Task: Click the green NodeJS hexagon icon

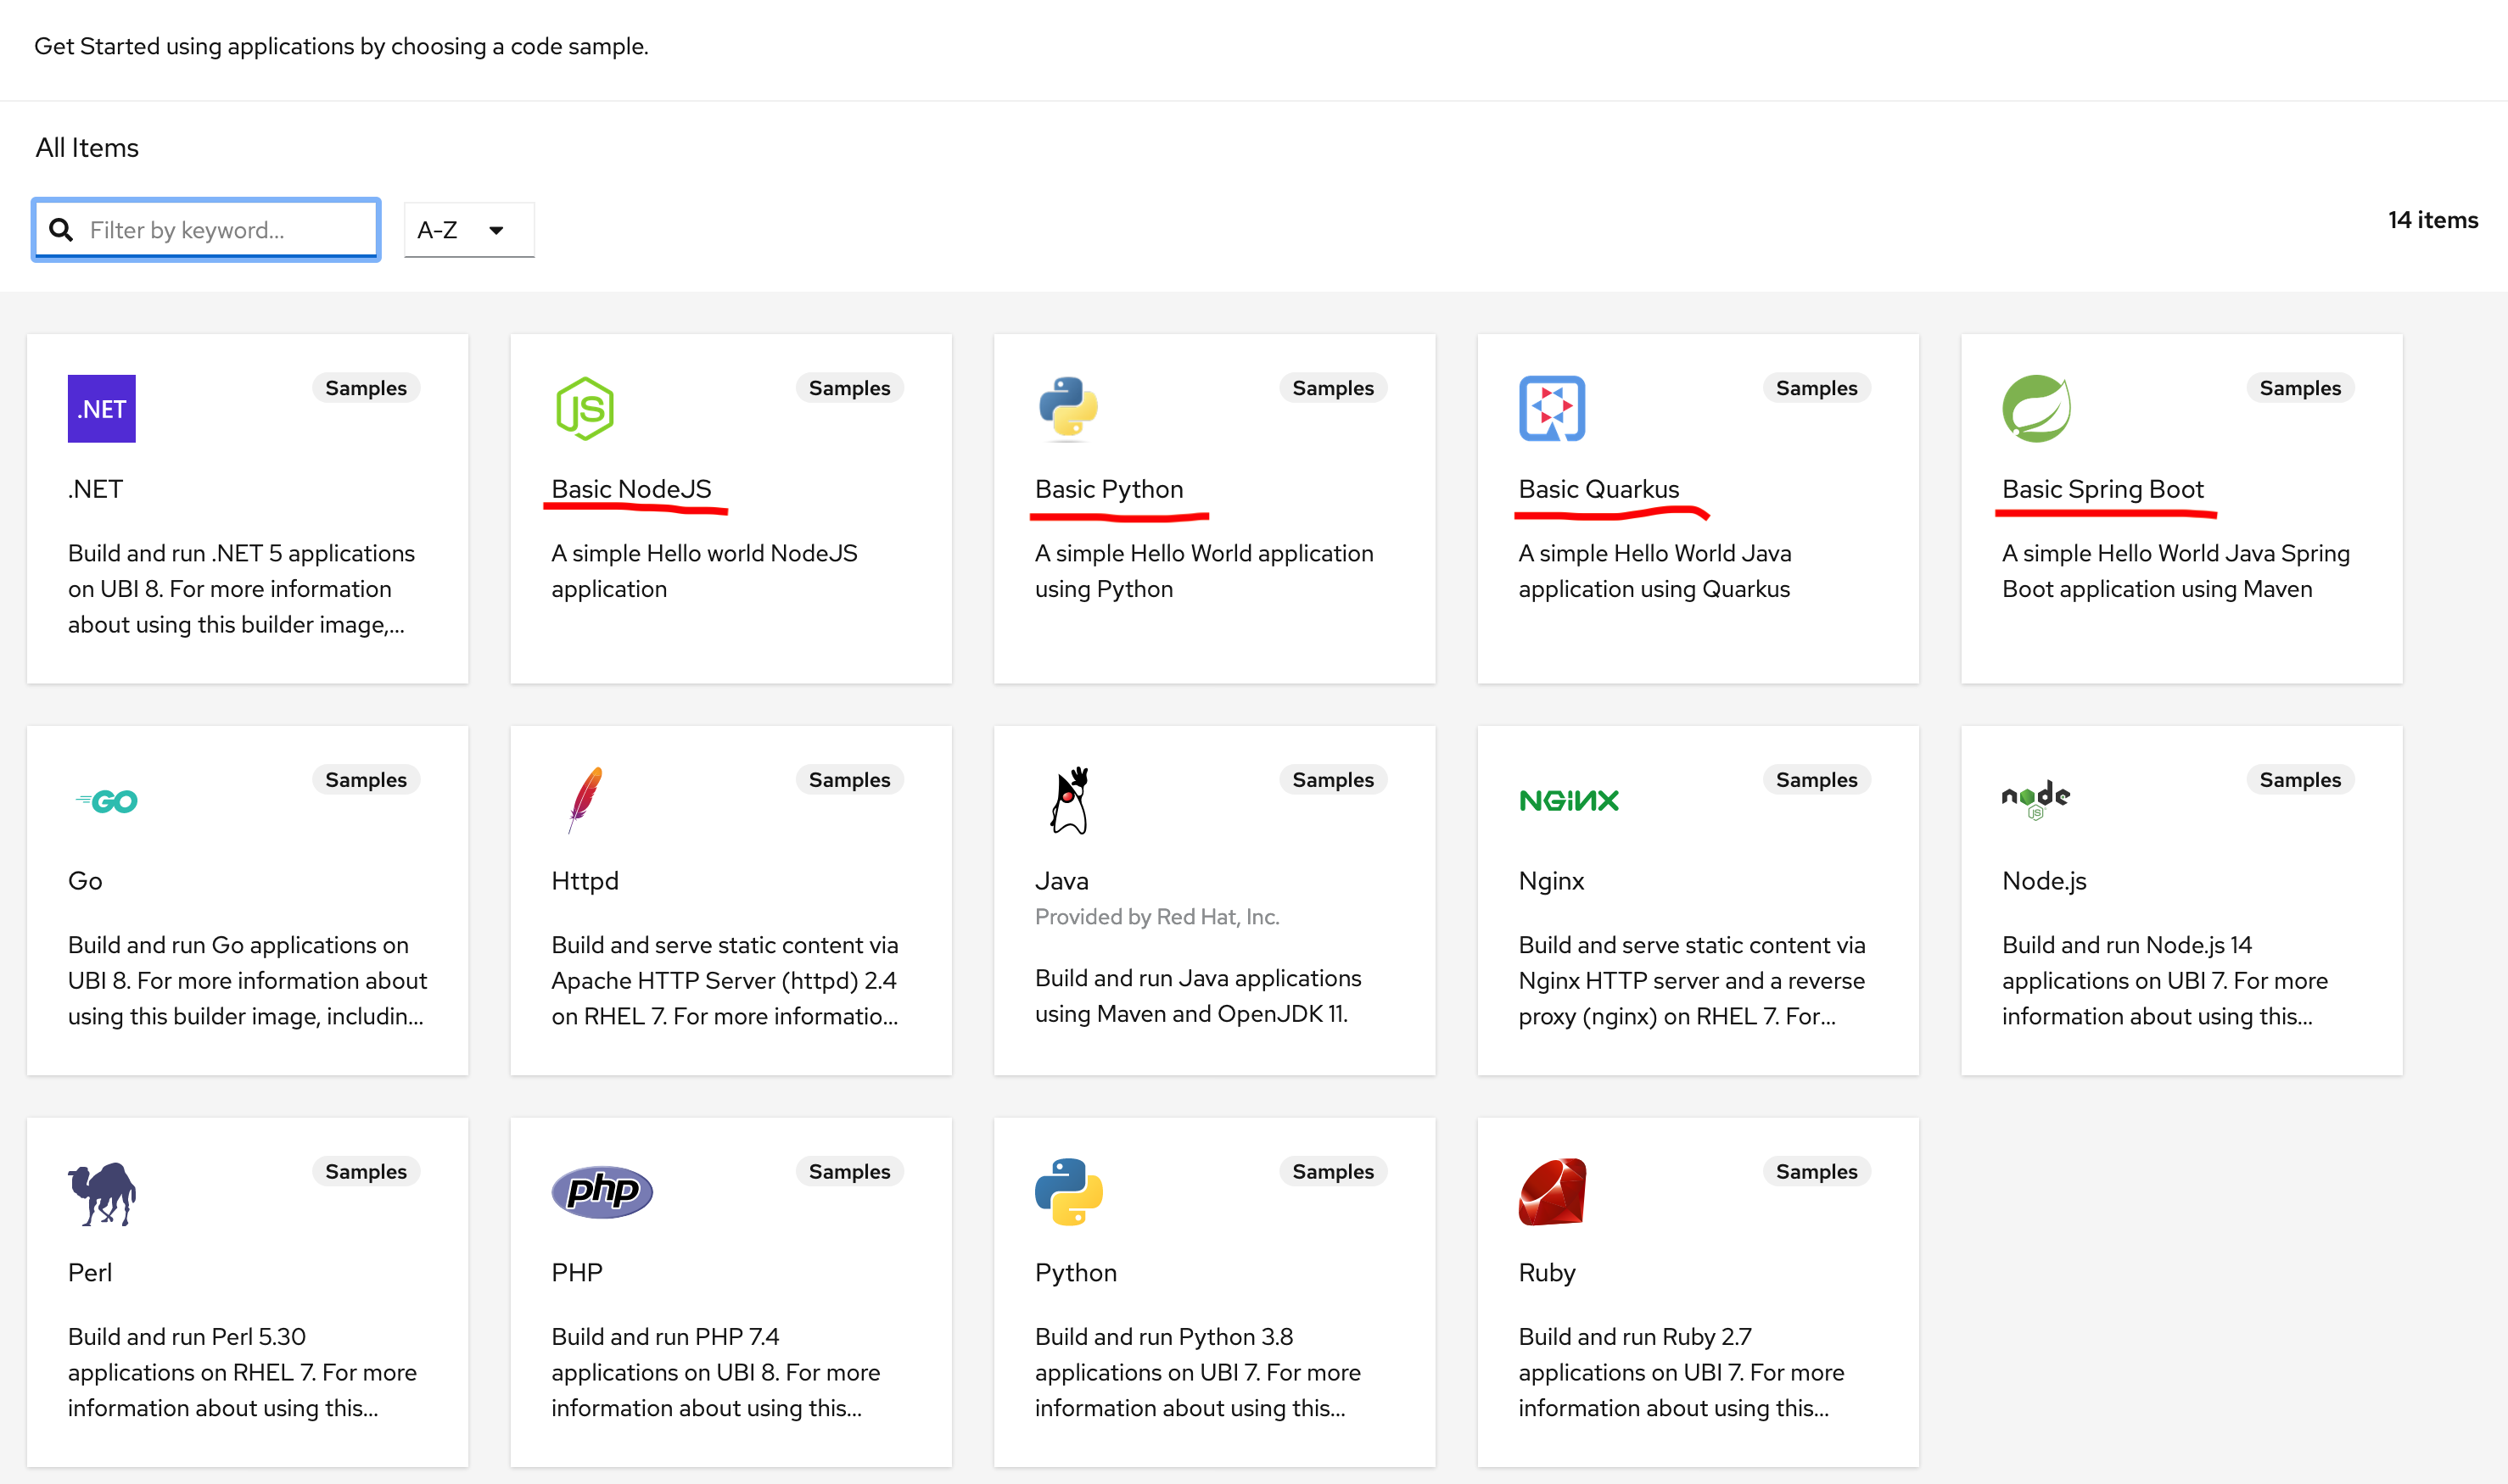Action: (x=585, y=408)
